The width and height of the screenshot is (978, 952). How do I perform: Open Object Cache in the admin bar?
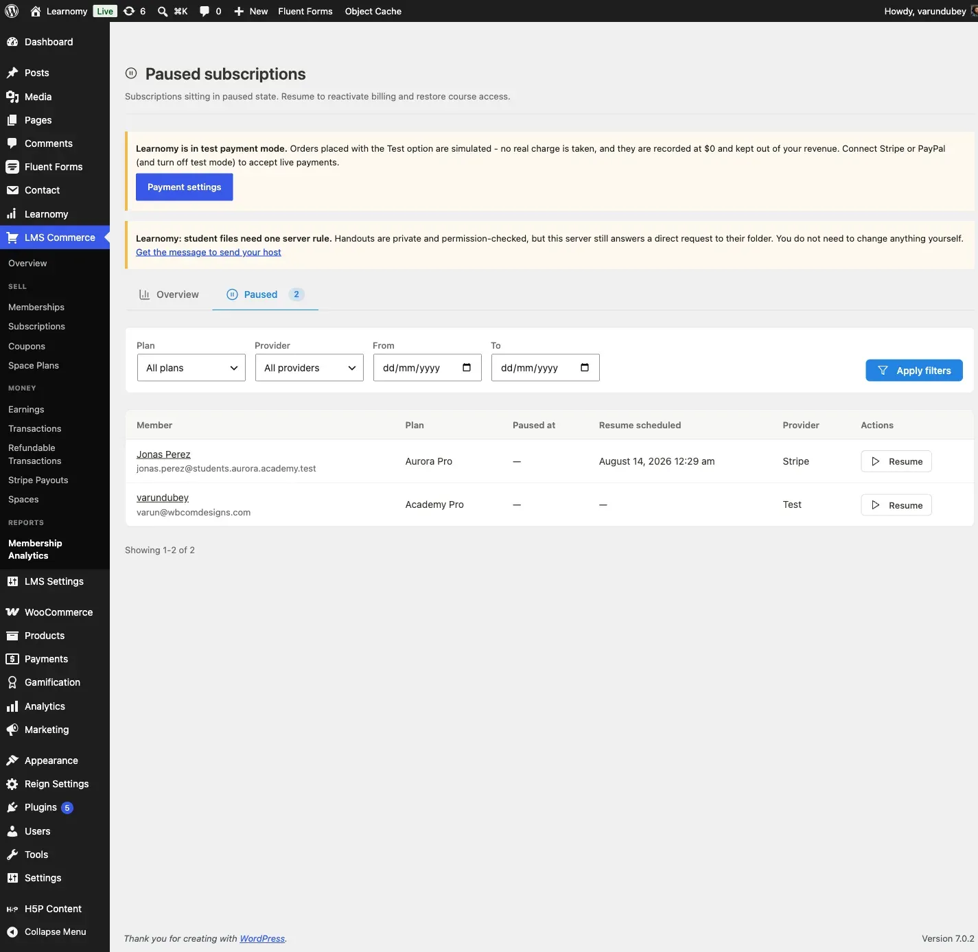373,11
